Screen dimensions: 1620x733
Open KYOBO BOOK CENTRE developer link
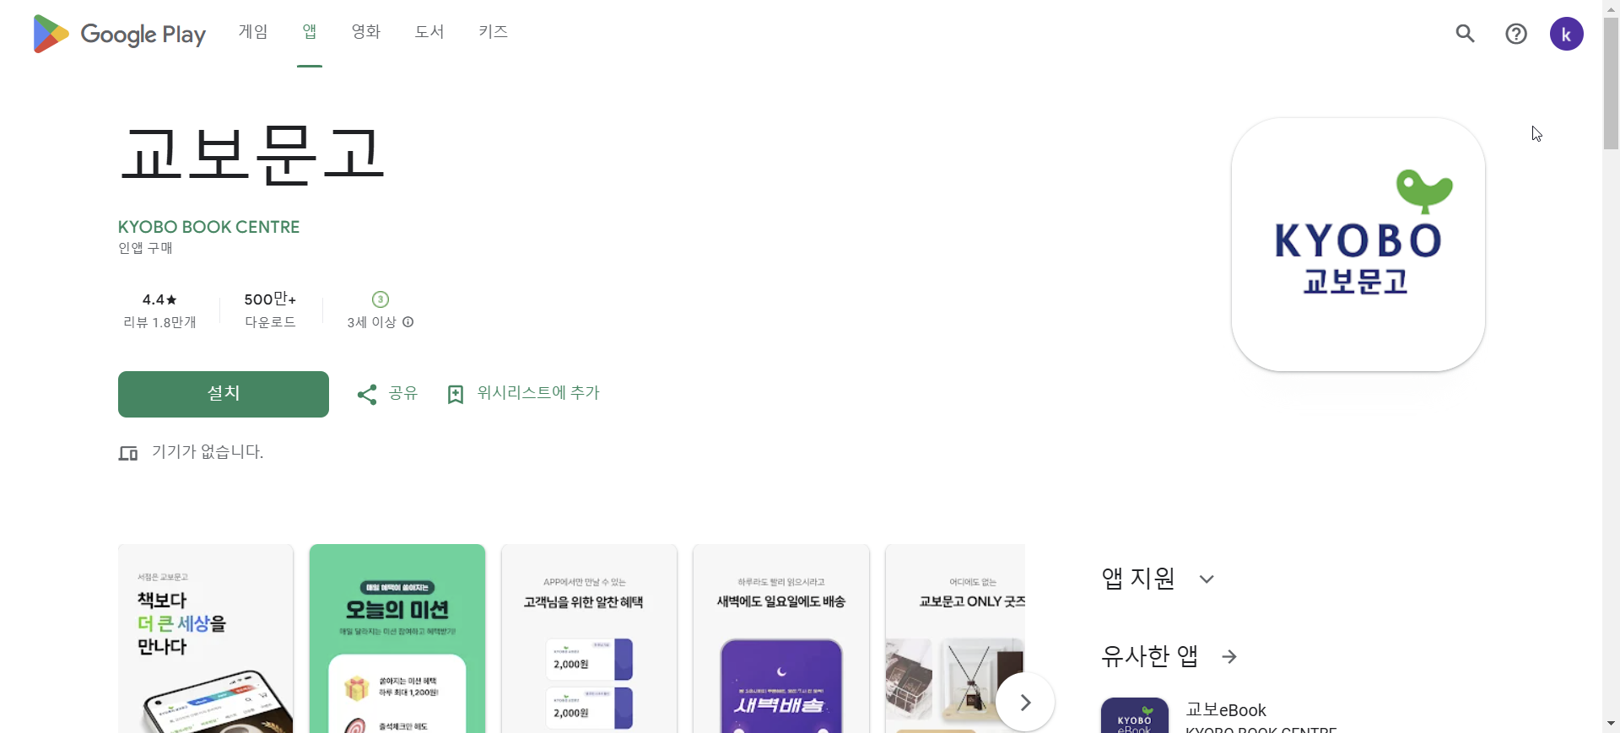(x=209, y=227)
